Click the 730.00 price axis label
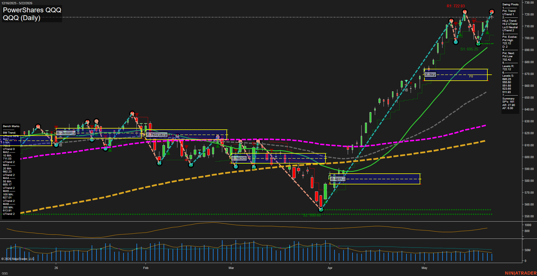Viewport: 537px width, 276px height. click(529, 3)
